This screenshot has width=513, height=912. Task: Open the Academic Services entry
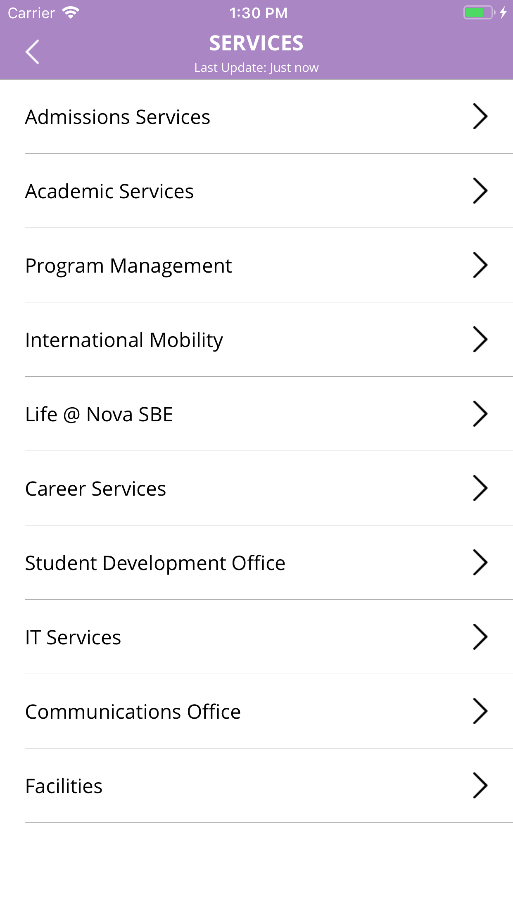(x=109, y=191)
